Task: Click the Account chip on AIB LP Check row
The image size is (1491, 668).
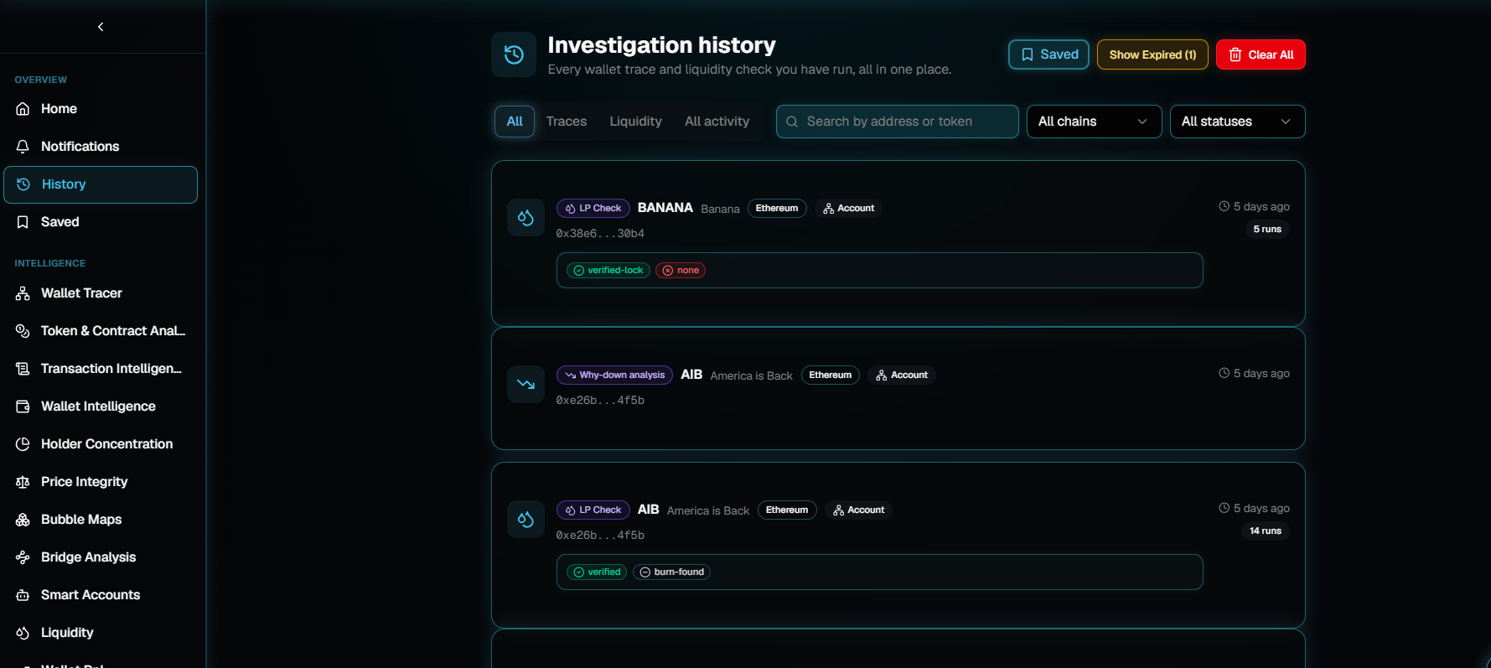Action: point(858,510)
